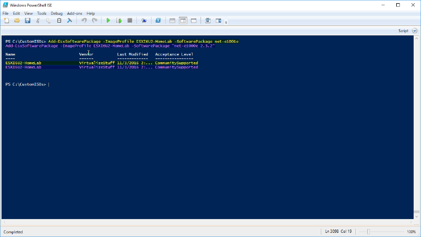Stop operation with the square stop icon
Screen dimensions: 421x237
[129, 21]
